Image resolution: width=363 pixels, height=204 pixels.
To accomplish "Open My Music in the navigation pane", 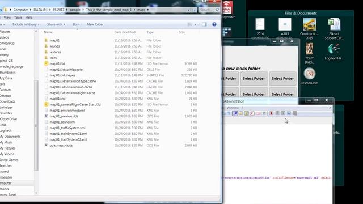I will click(6, 142).
